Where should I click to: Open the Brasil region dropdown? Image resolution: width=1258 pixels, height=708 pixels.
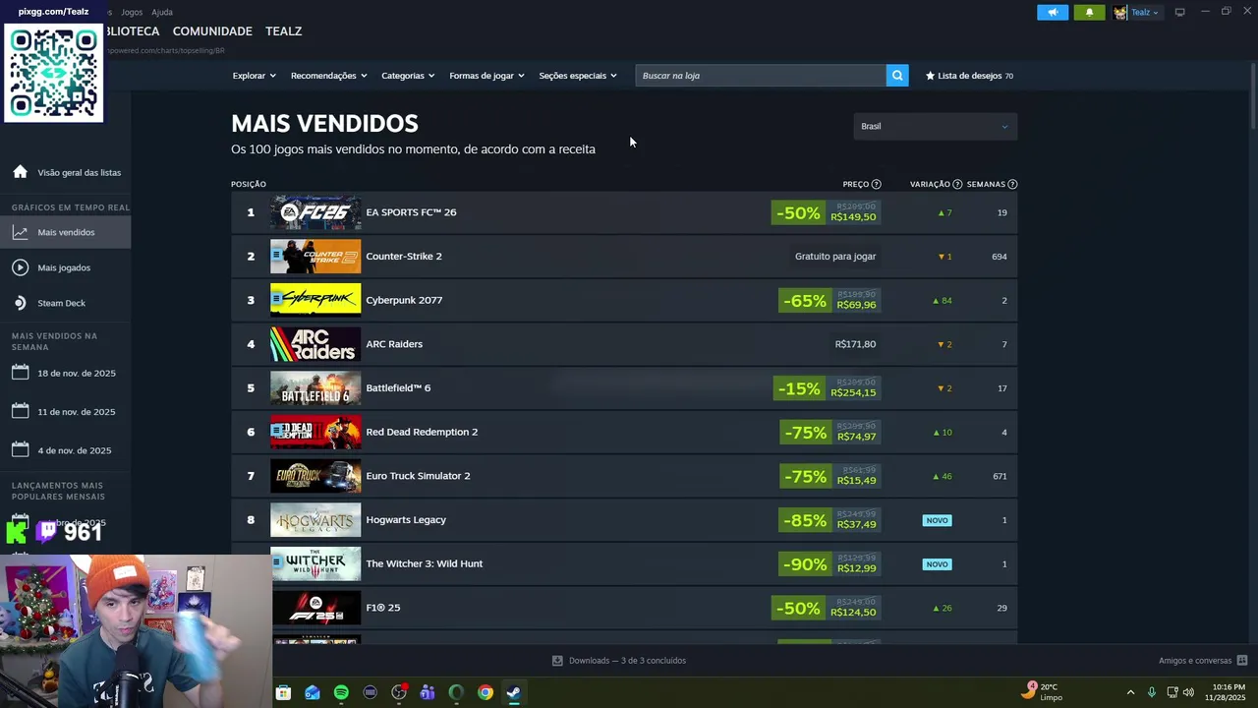pyautogui.click(x=935, y=126)
